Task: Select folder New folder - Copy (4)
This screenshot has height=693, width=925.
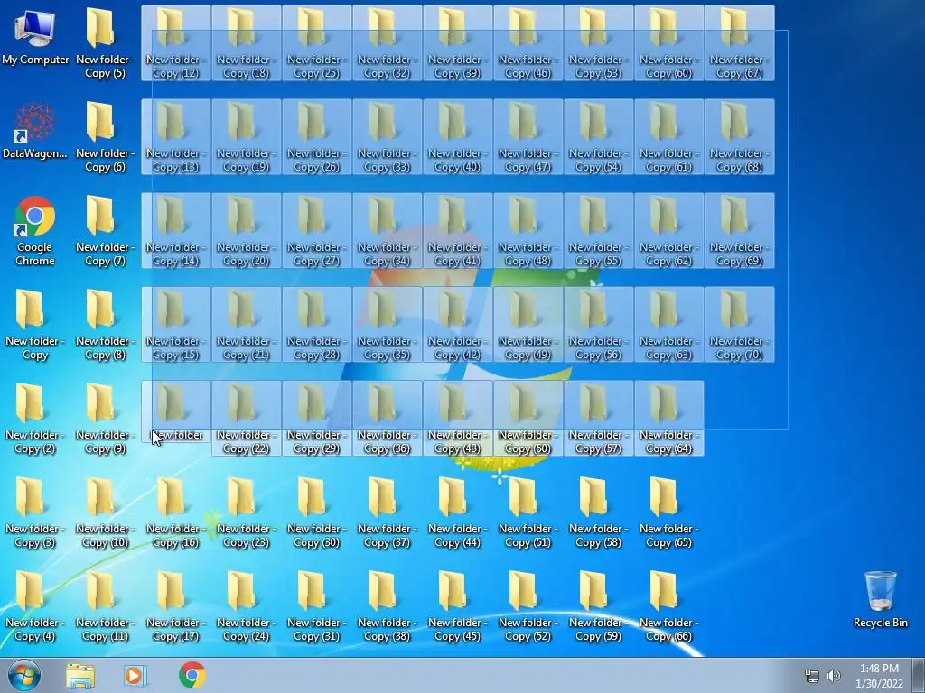Action: click(35, 605)
